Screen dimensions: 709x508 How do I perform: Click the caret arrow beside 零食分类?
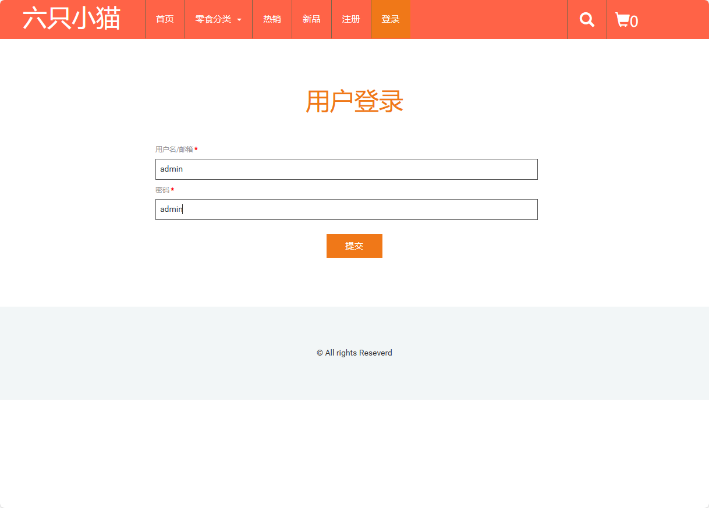point(239,20)
